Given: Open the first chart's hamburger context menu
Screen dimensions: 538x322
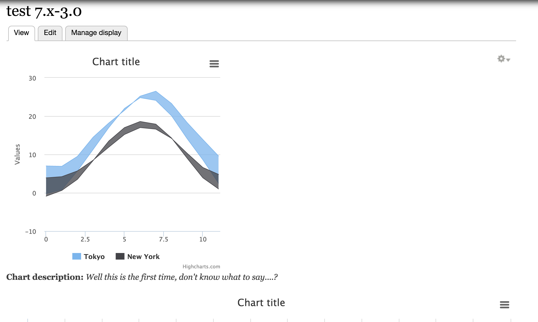Looking at the screenshot, I should [x=214, y=64].
